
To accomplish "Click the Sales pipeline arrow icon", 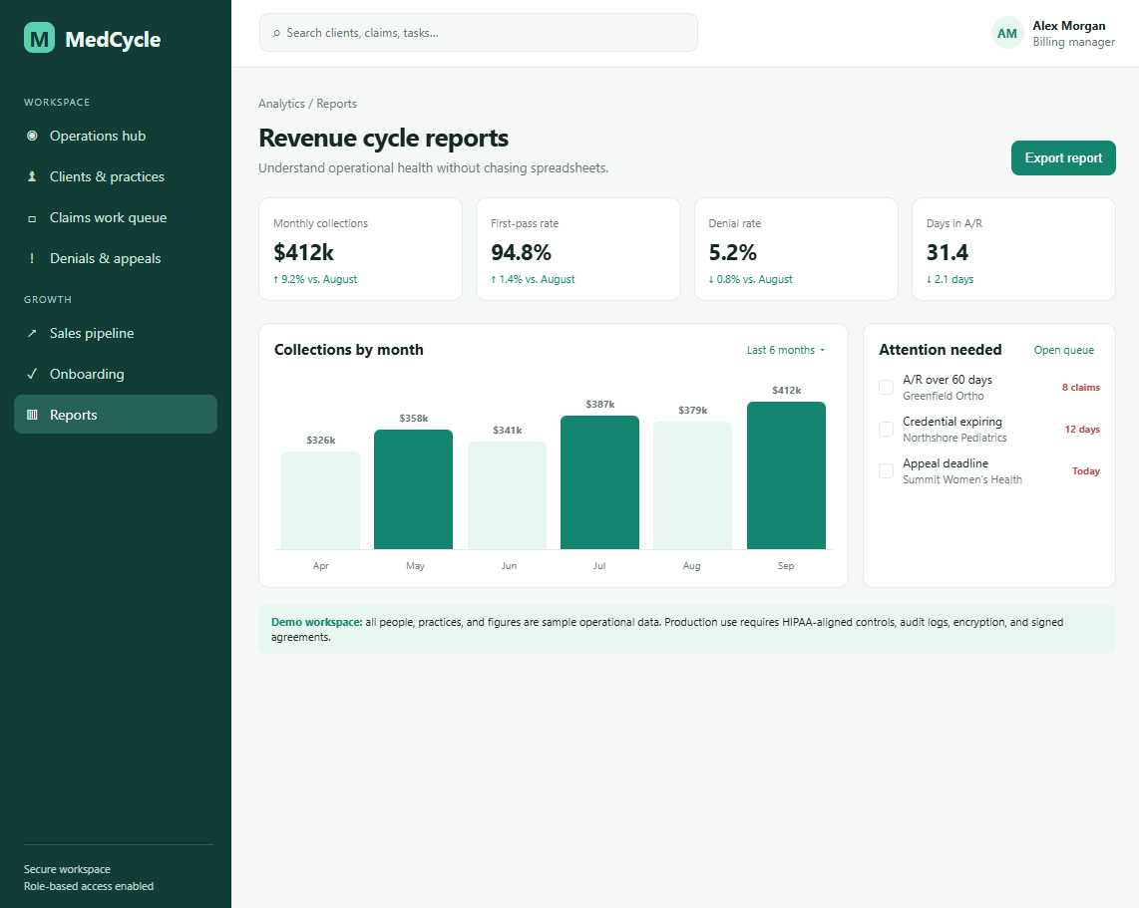I will tap(32, 333).
